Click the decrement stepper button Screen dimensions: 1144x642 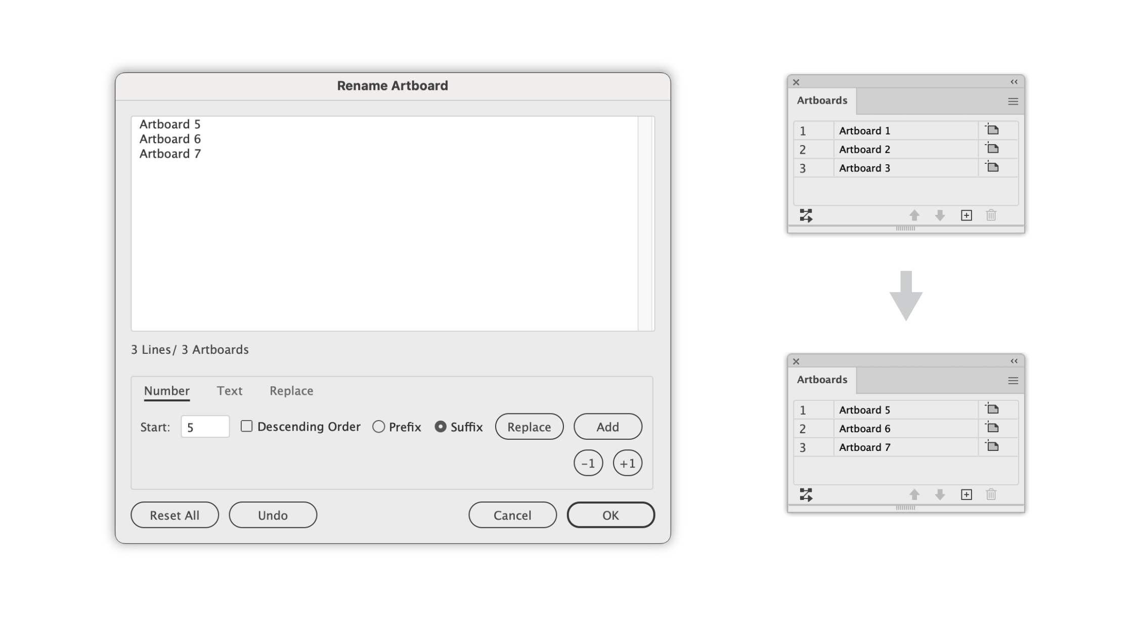589,463
